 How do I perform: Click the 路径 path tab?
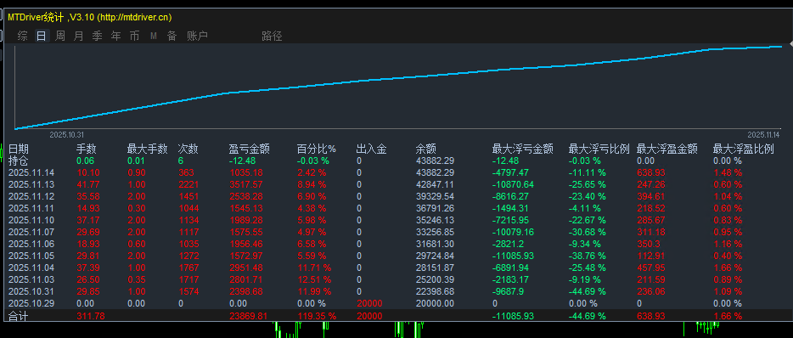click(x=272, y=36)
